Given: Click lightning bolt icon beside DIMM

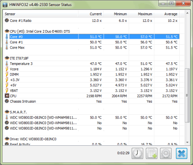Looking at the screenshot, I should tap(7, 74).
